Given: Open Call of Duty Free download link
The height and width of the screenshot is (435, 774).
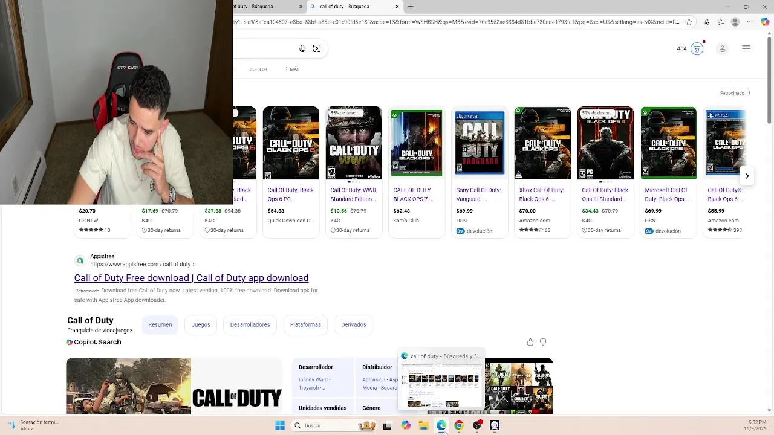Looking at the screenshot, I should click(191, 278).
